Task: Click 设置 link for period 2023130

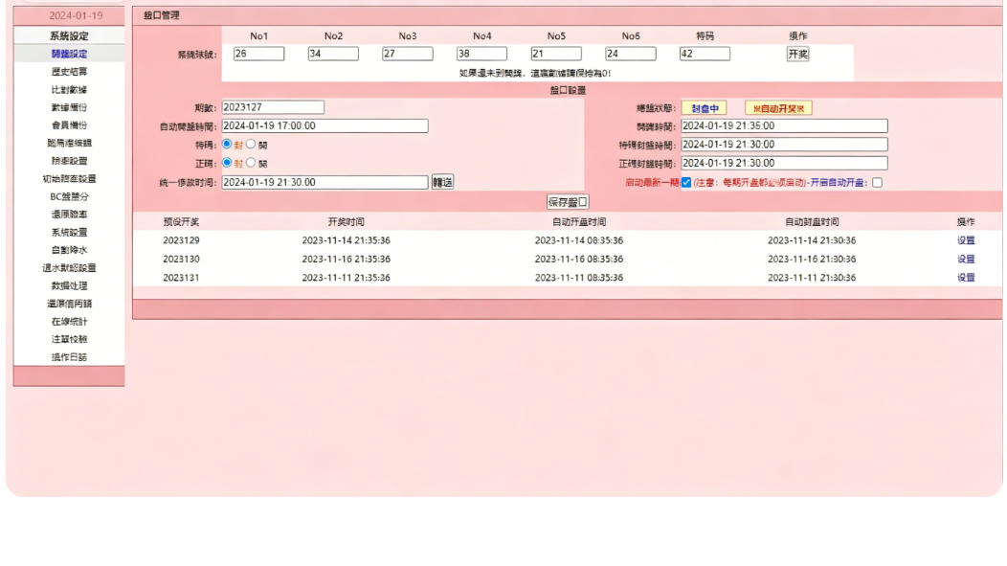Action: (966, 259)
